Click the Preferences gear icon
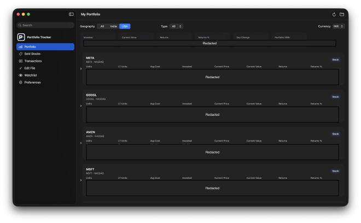This screenshot has width=361, height=223. [20, 83]
